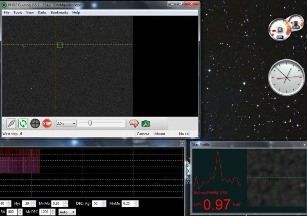
Task: Click the No cal status indicator
Action: click(184, 134)
